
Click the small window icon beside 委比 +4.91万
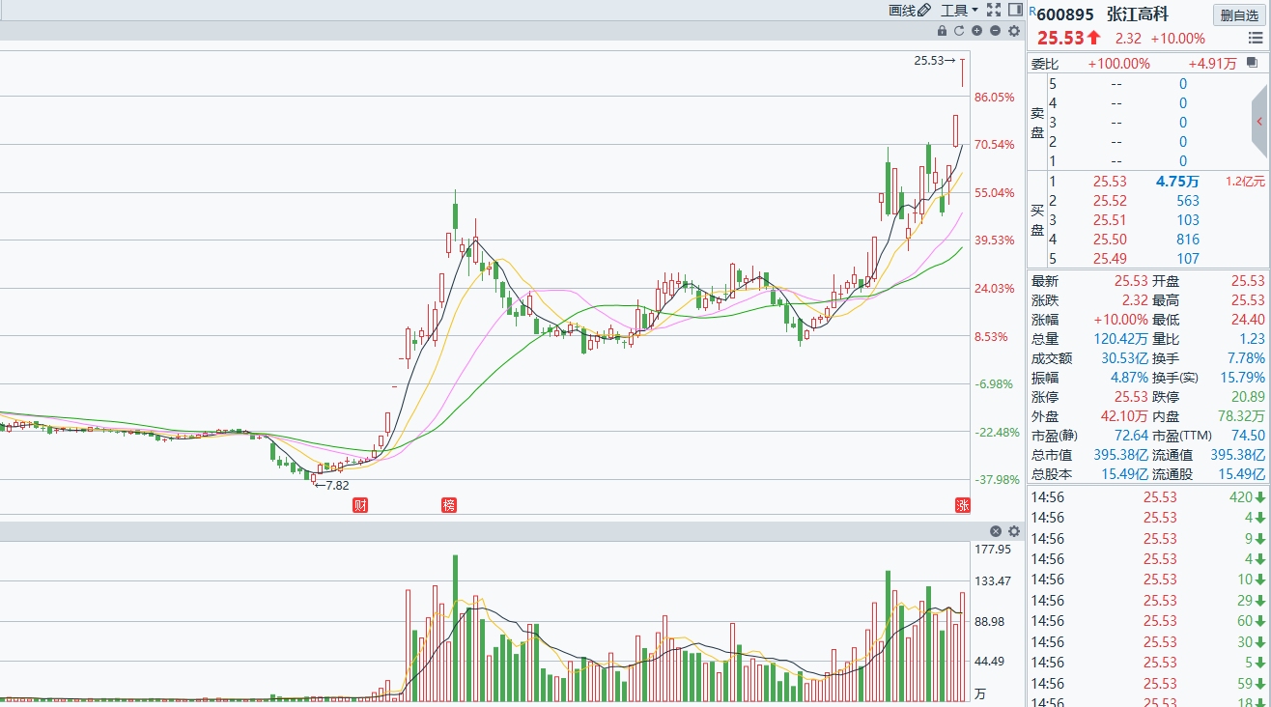1253,63
